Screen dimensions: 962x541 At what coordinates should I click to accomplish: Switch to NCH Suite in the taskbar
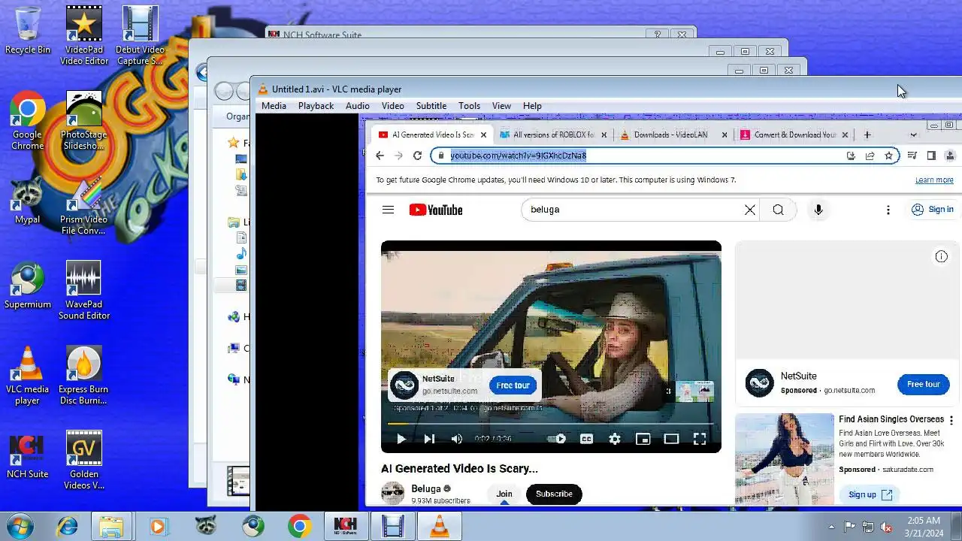click(x=345, y=526)
